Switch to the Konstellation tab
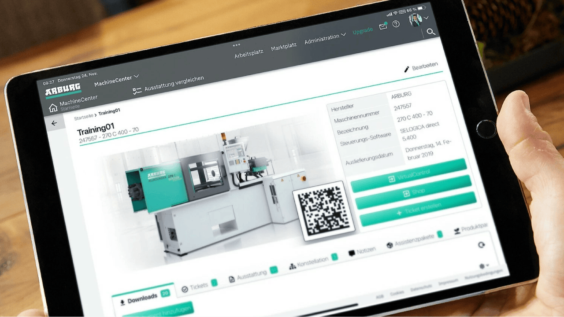 (x=313, y=262)
